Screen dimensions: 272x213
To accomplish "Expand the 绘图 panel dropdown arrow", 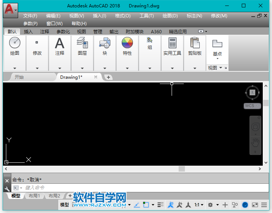I will click(x=15, y=68).
